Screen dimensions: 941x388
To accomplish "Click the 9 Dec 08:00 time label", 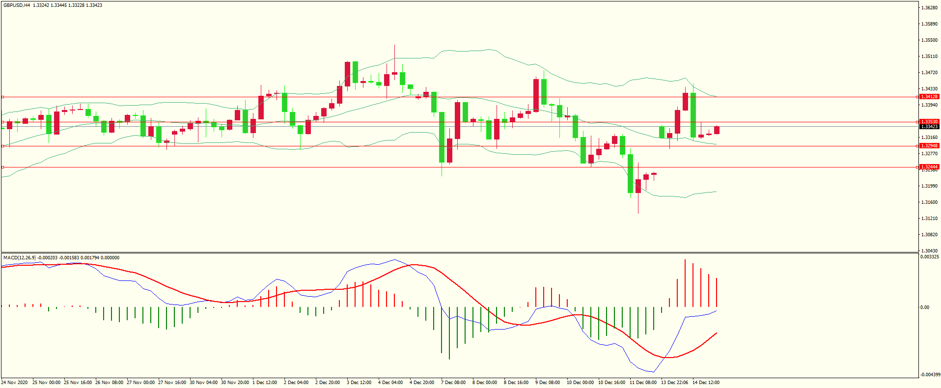I will pyautogui.click(x=548, y=383).
